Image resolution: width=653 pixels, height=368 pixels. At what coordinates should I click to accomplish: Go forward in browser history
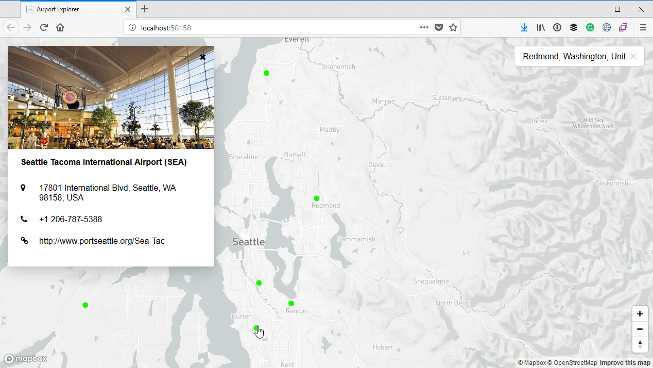[x=28, y=27]
